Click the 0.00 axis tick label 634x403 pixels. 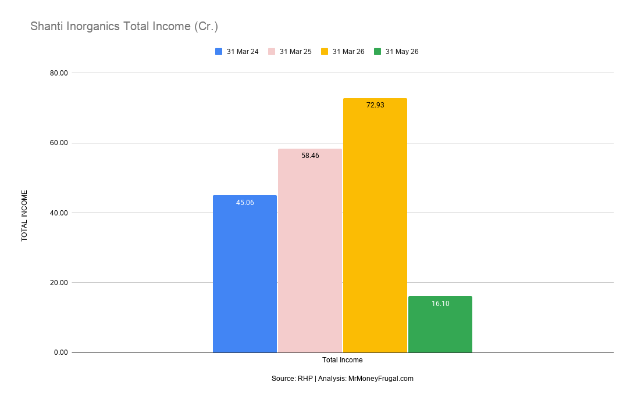(60, 352)
